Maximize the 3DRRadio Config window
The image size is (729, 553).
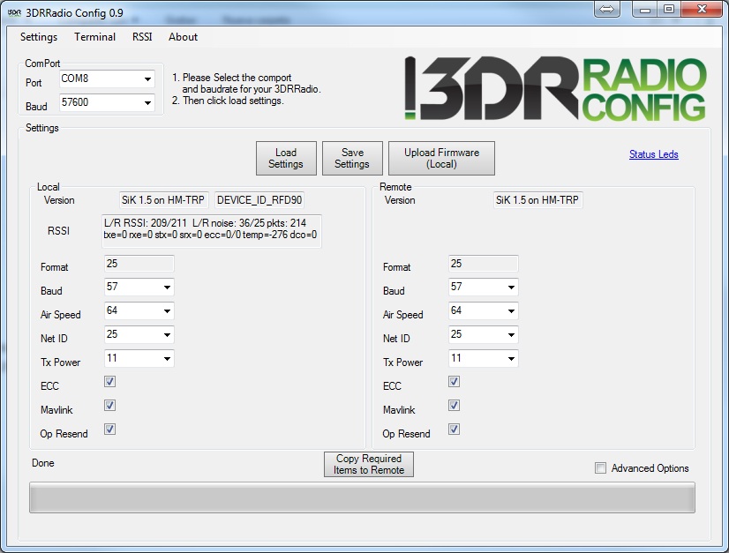[x=669, y=10]
